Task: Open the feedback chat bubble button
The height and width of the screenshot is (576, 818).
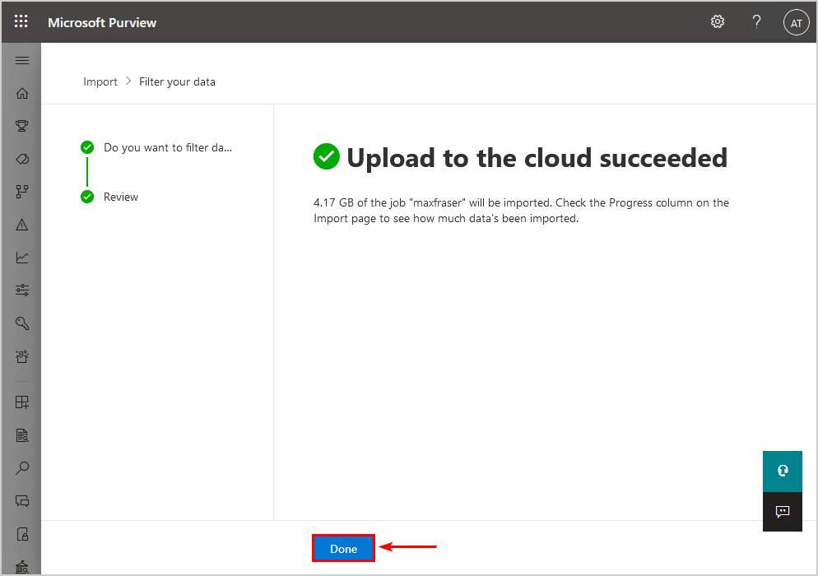Action: (x=782, y=511)
